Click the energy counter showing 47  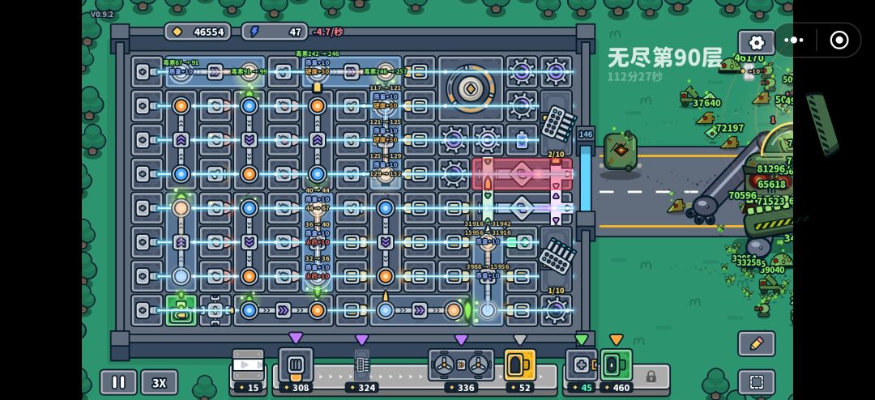[x=275, y=32]
